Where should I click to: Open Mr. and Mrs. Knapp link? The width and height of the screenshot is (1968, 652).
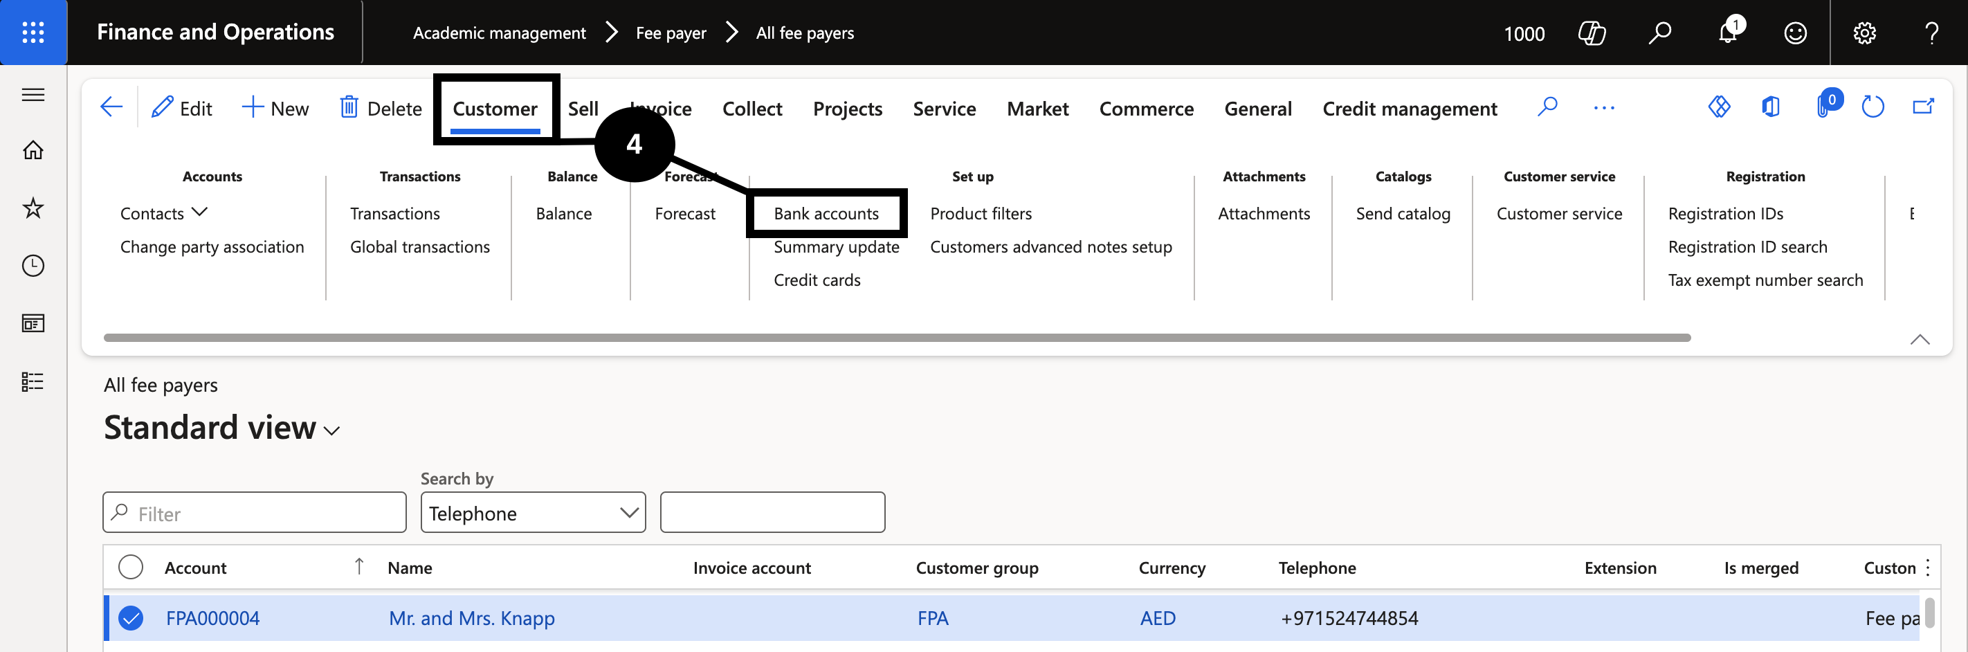[x=471, y=617]
